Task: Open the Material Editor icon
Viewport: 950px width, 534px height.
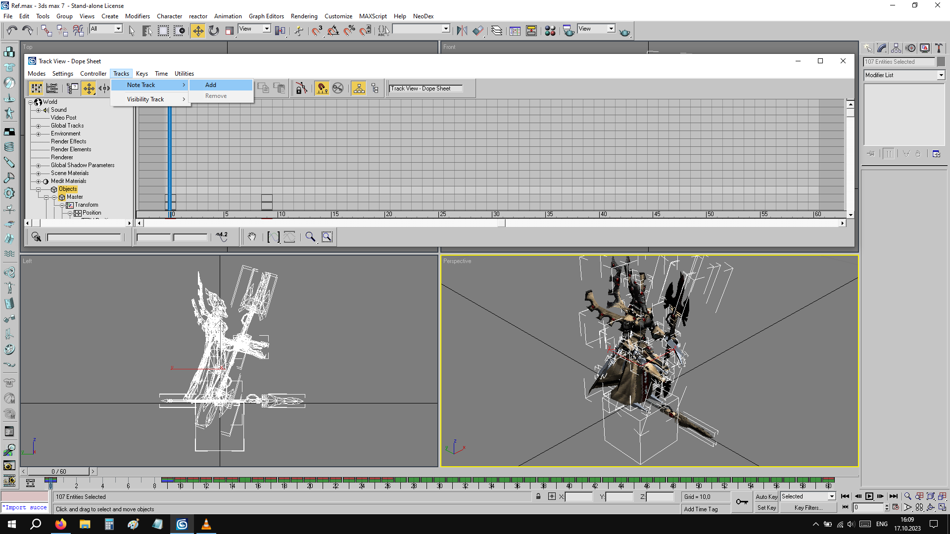Action: coord(550,31)
